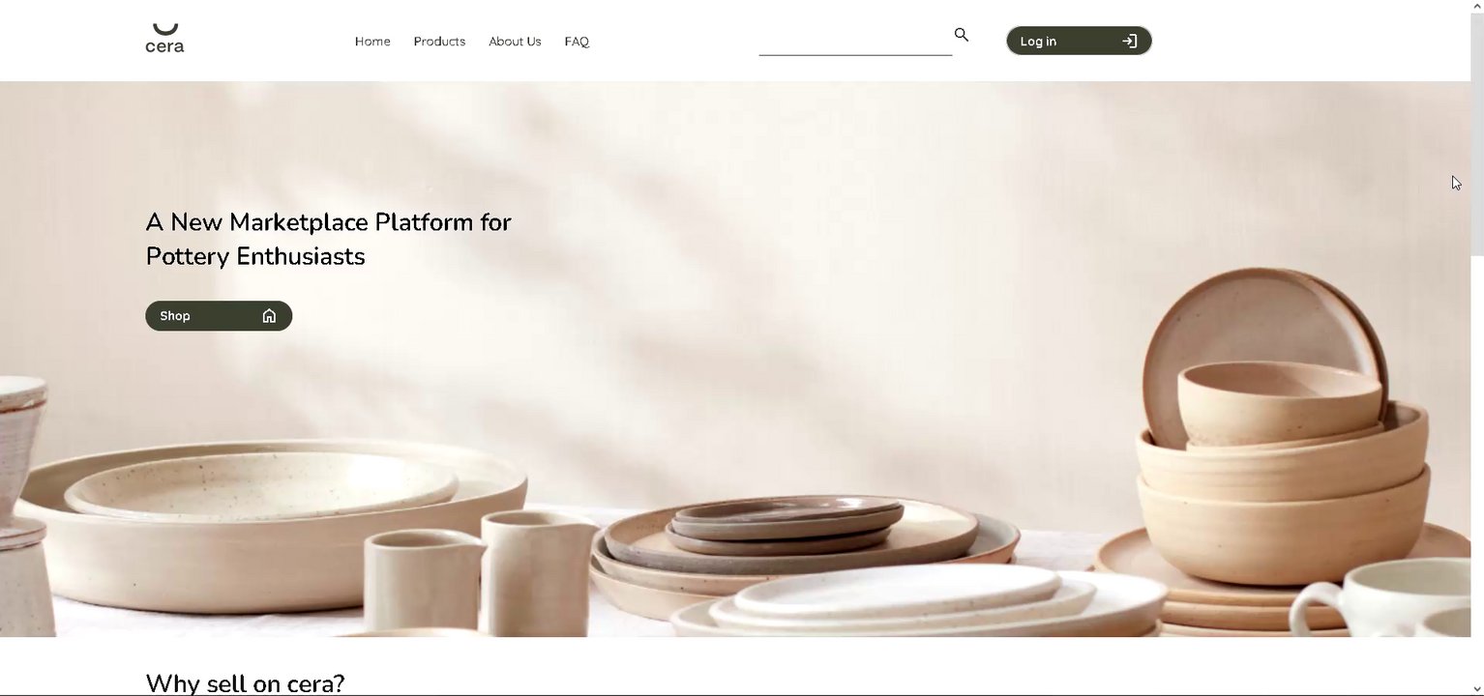Click the empty scrollbar track below the thumb
The width and height of the screenshot is (1484, 696).
coord(1477,469)
